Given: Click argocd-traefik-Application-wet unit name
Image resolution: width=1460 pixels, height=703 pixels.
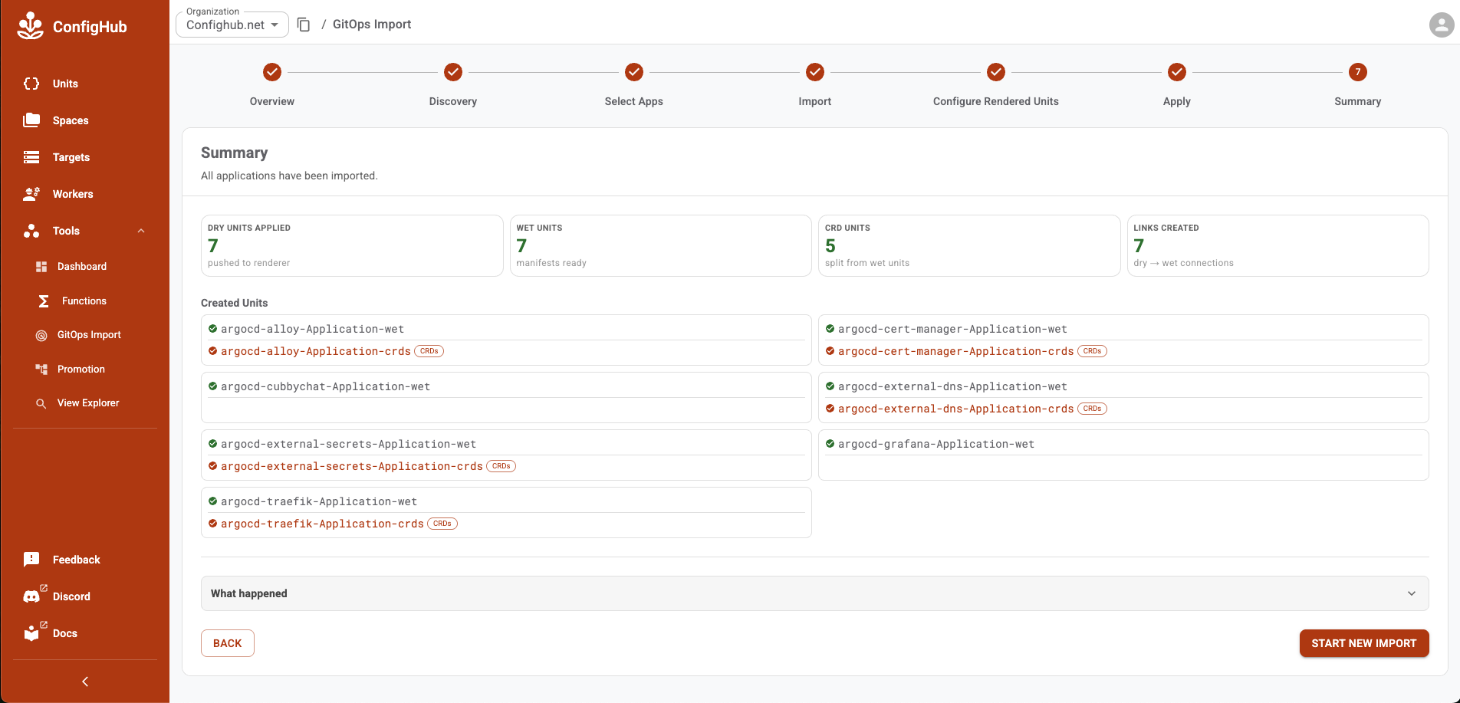Looking at the screenshot, I should [319, 501].
